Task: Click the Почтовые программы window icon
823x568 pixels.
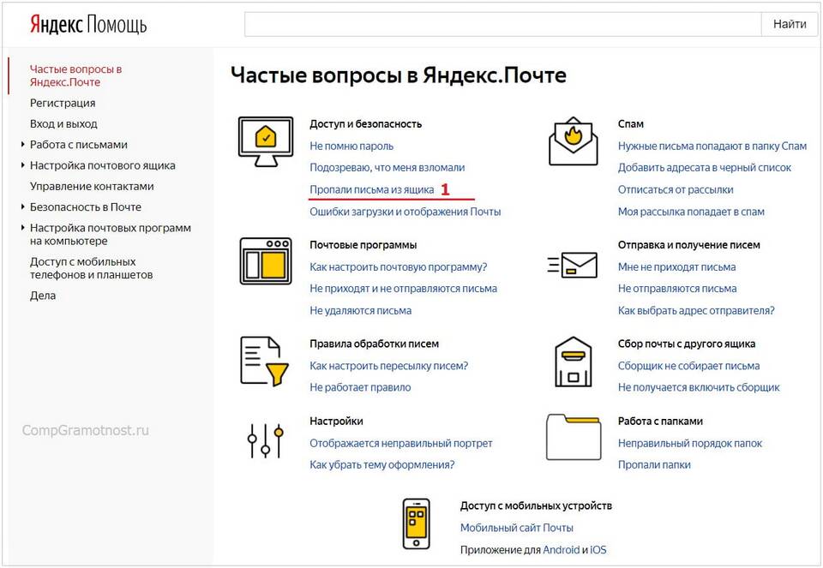Action: point(266,260)
